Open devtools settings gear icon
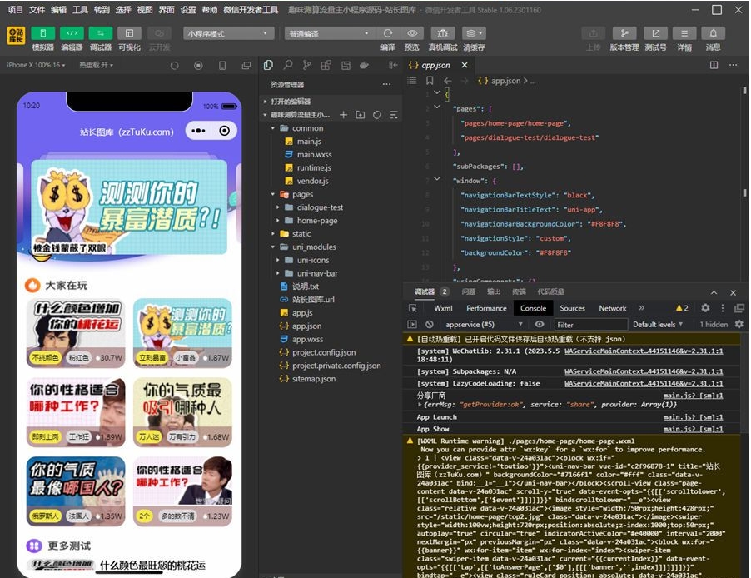Screen dimensions: 751x578 (x=705, y=308)
